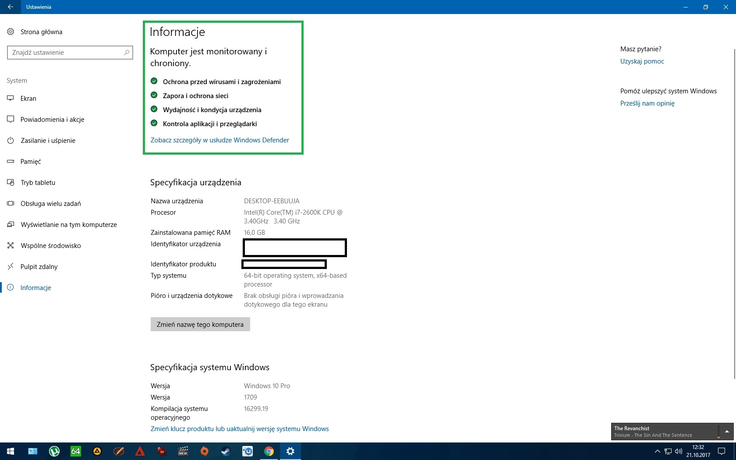Viewport: 736px width, 460px height.
Task: Open the Uzyskaj pomoc link
Action: 642,61
